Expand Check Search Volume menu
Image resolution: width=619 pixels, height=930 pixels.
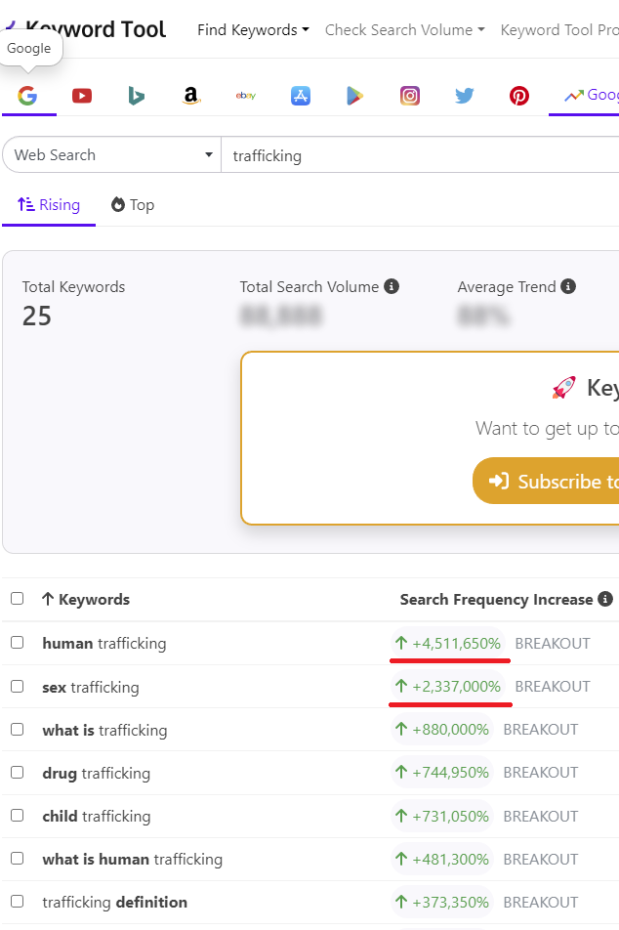tap(405, 30)
